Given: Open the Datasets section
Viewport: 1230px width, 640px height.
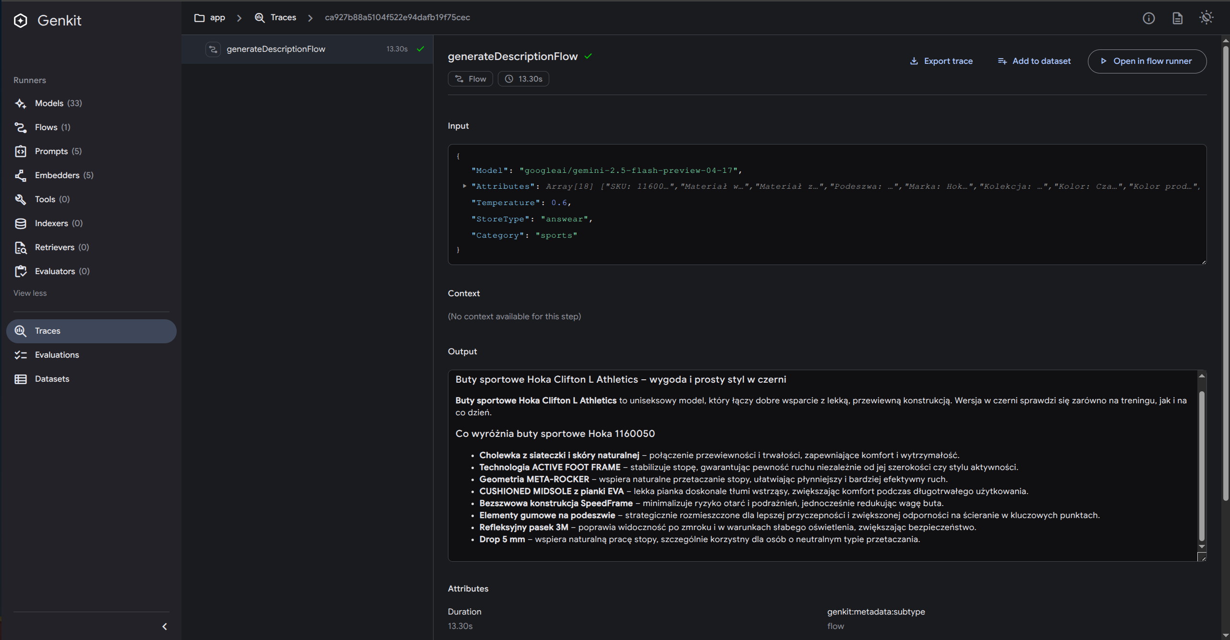Looking at the screenshot, I should coord(52,379).
